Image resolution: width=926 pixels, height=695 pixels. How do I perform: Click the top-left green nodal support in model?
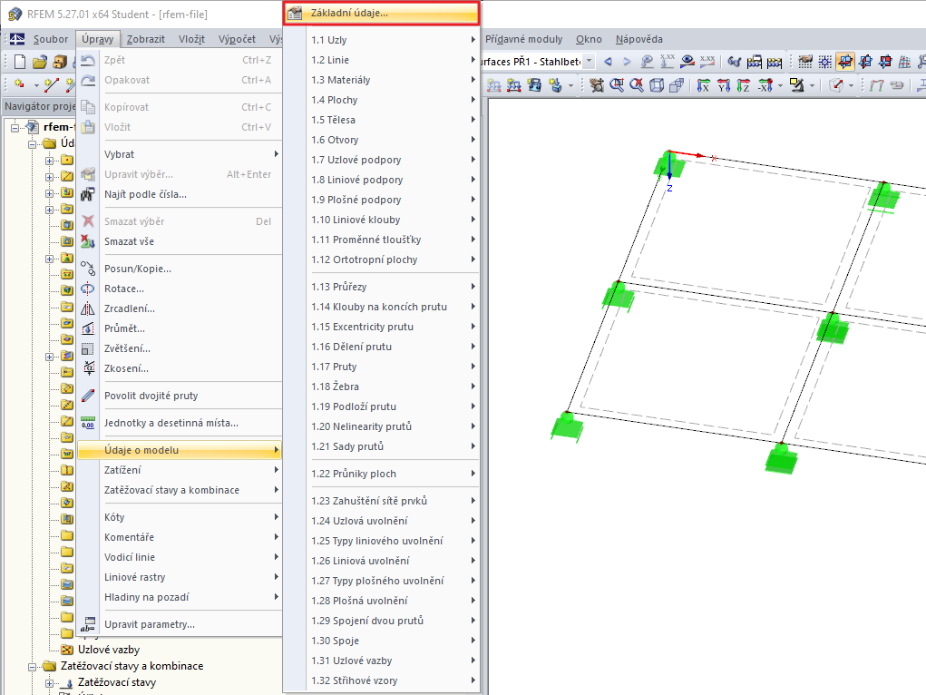669,164
